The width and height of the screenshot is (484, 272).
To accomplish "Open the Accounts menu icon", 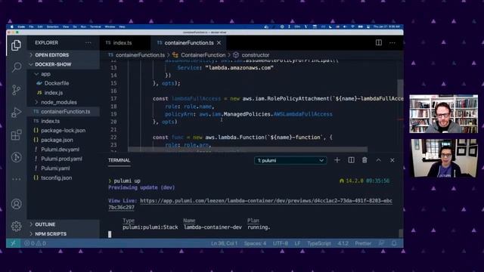I will (x=17, y=204).
